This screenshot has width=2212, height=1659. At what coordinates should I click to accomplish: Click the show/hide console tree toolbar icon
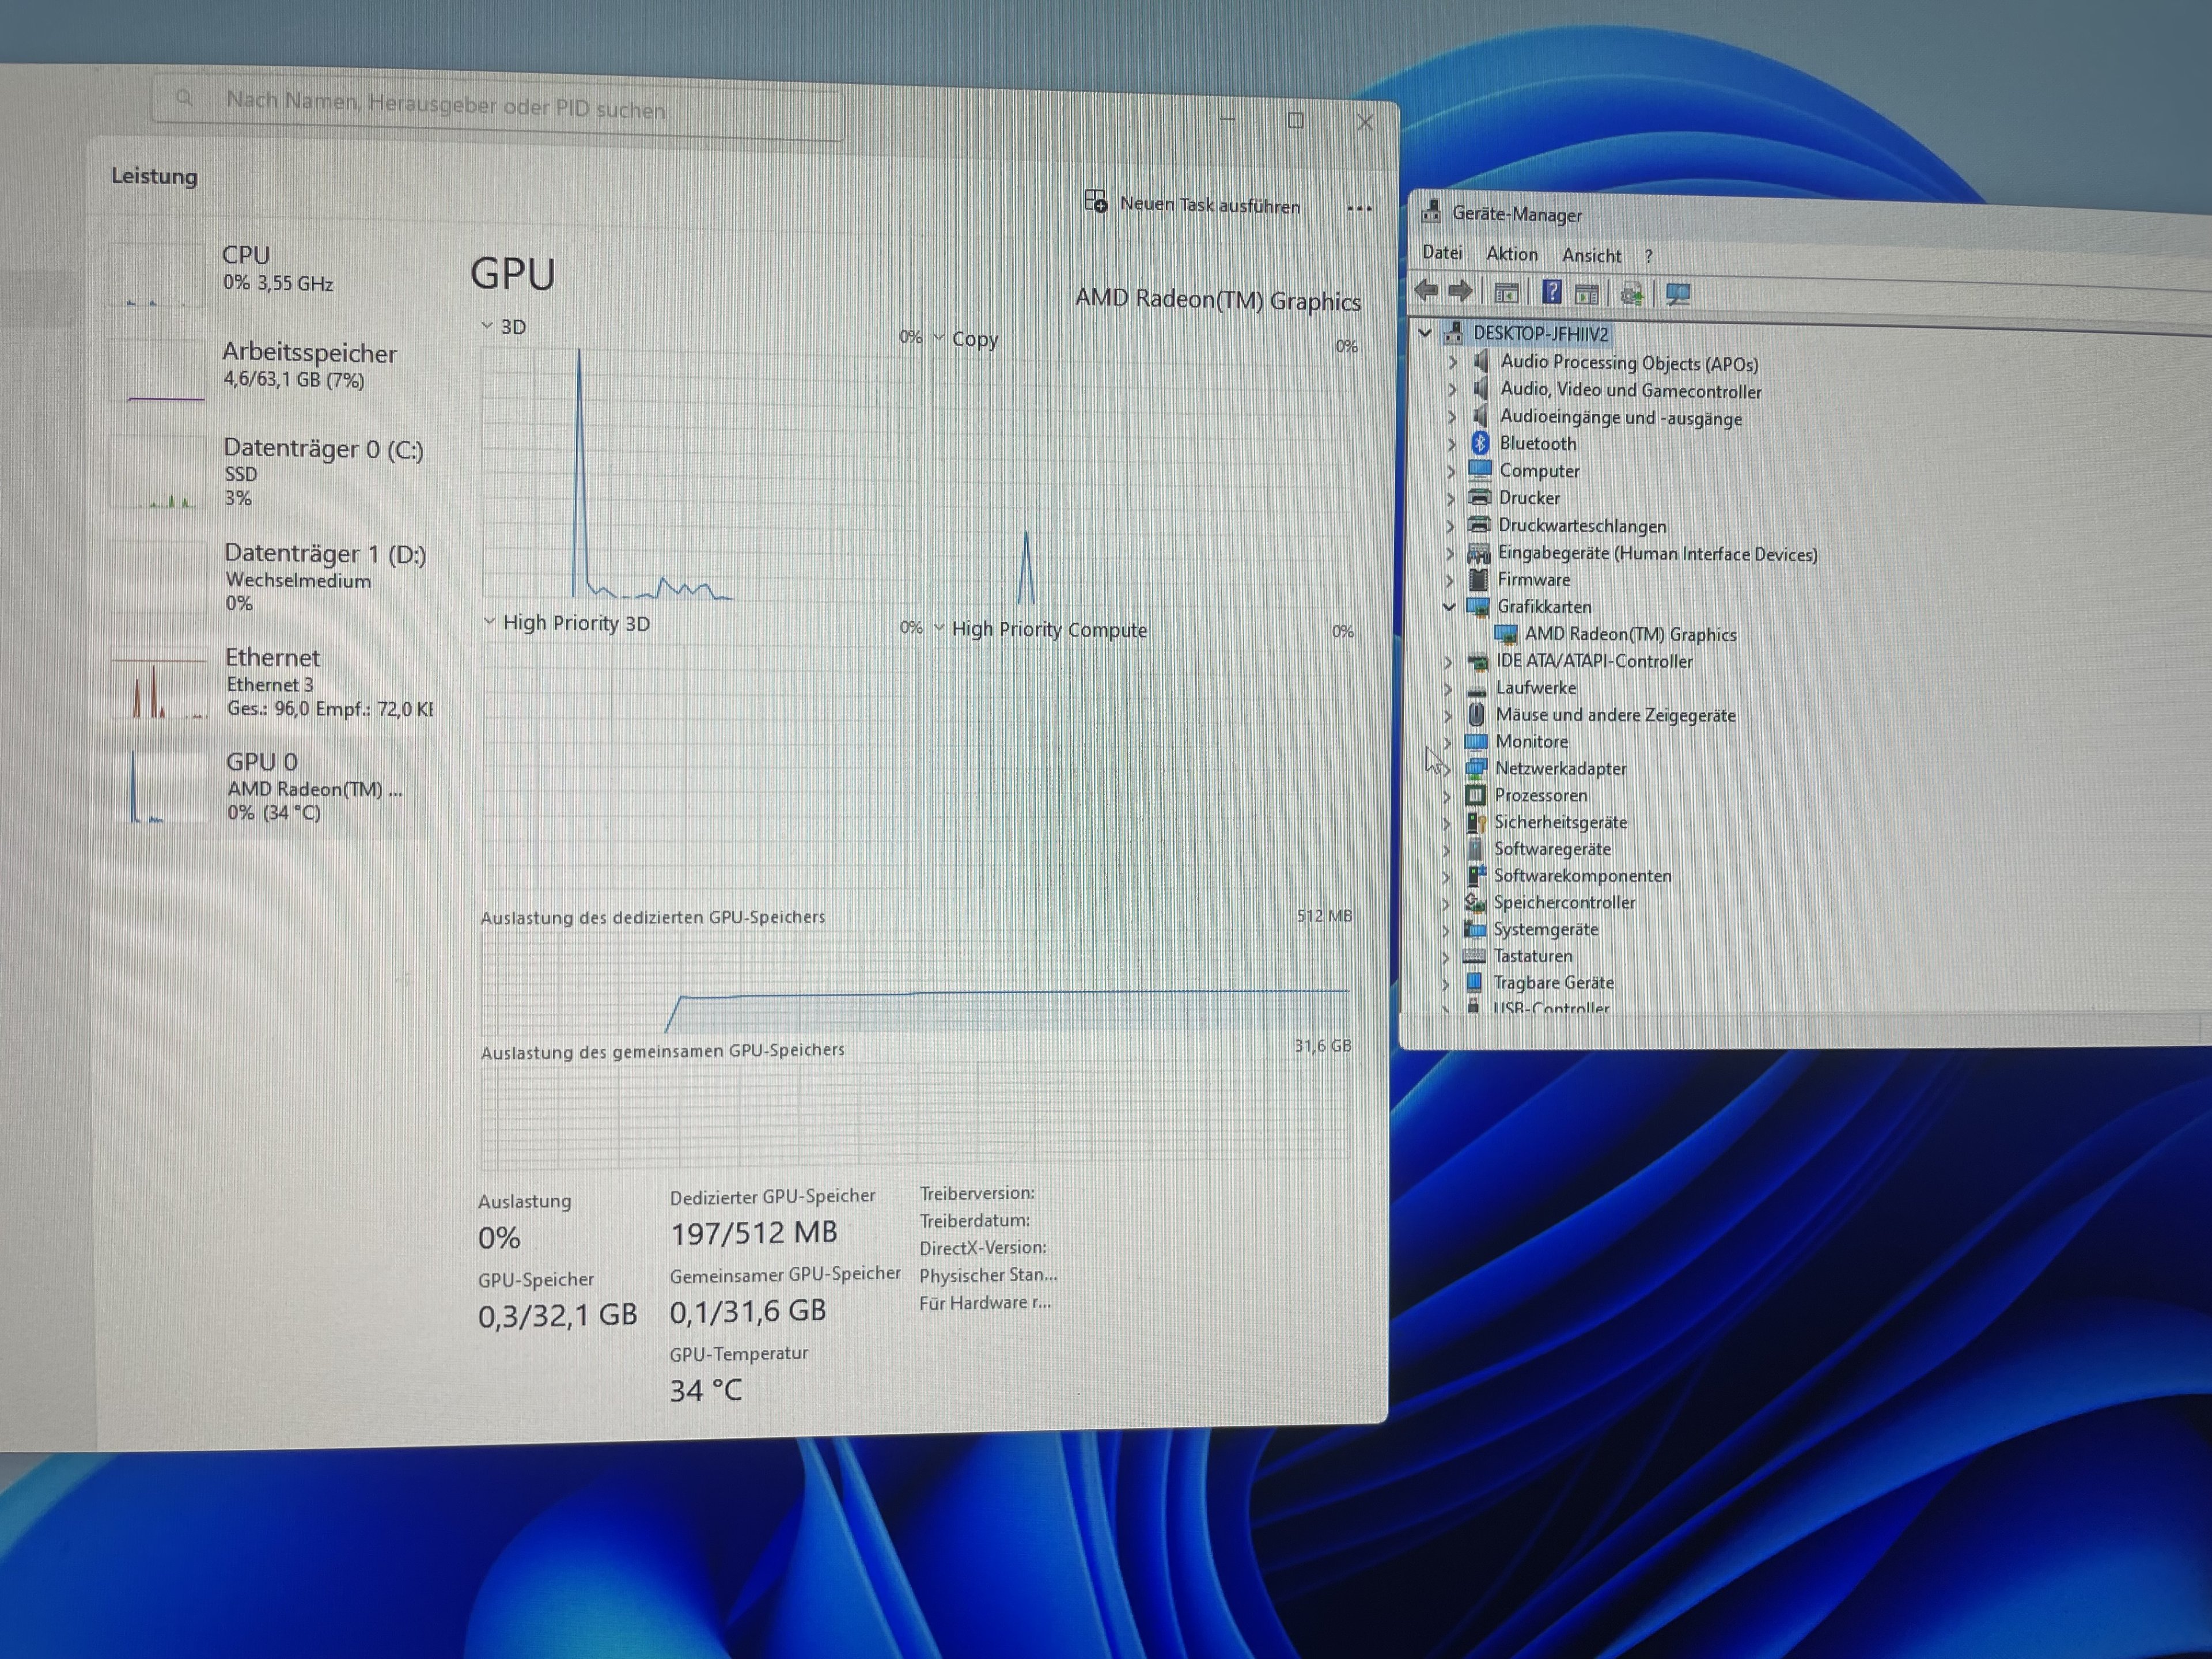coord(1506,293)
